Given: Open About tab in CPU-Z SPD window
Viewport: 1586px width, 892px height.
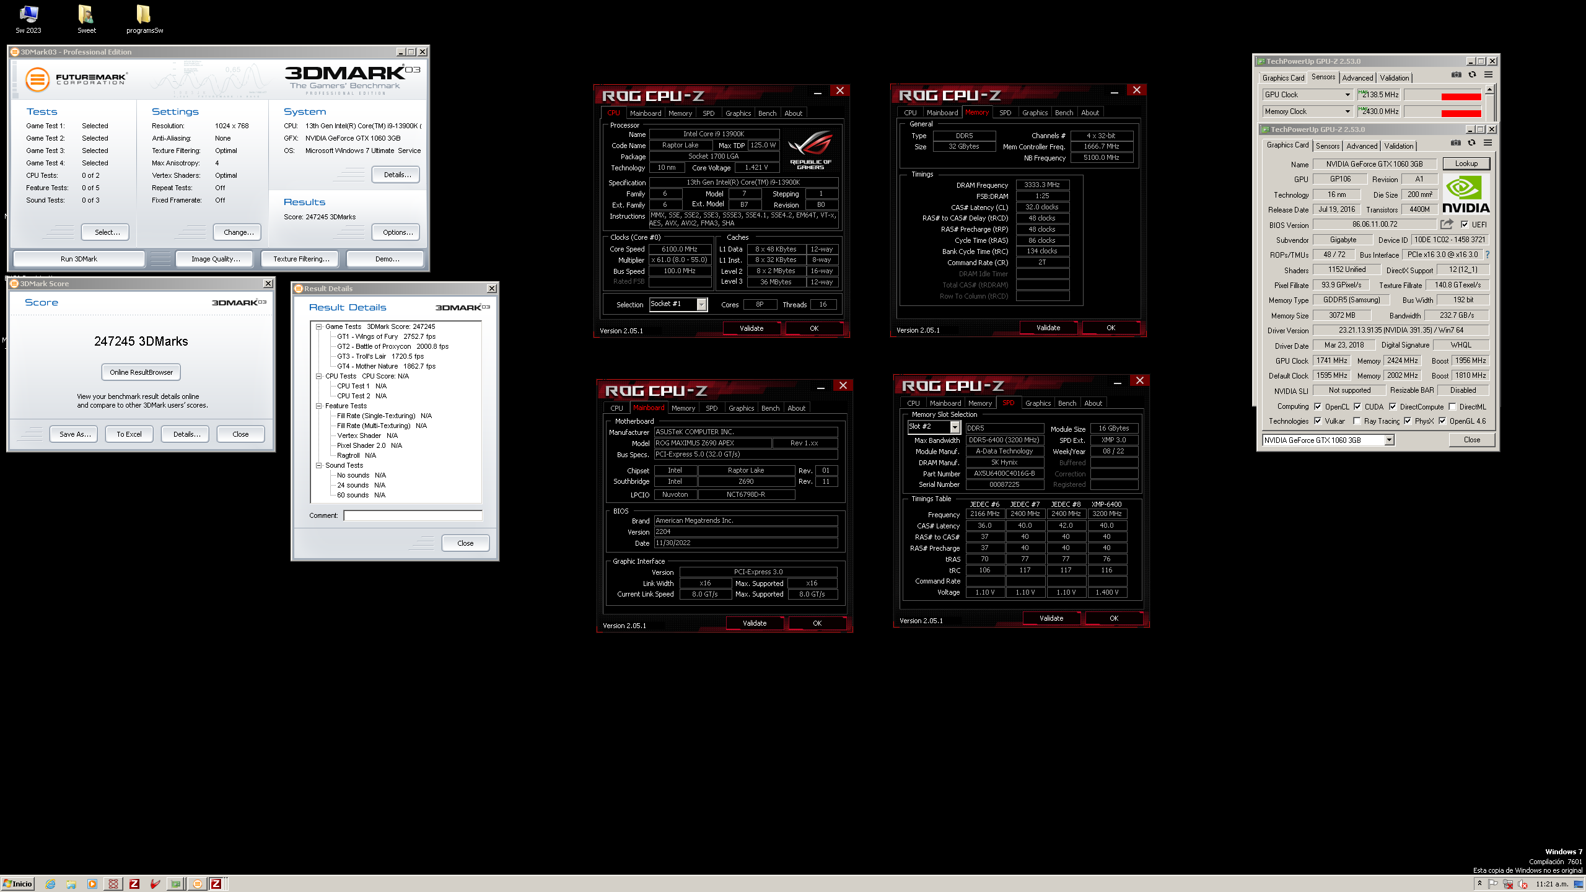Looking at the screenshot, I should click(x=1093, y=403).
